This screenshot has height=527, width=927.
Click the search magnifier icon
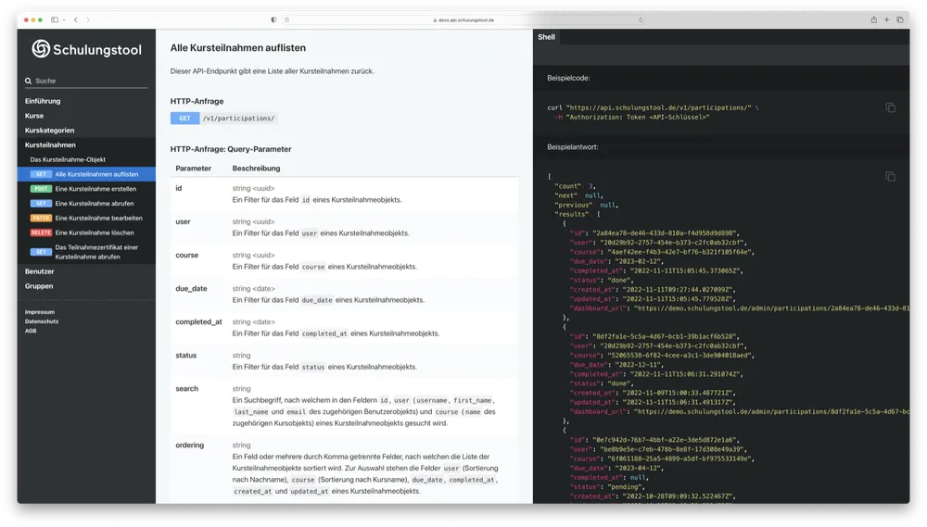pyautogui.click(x=28, y=81)
